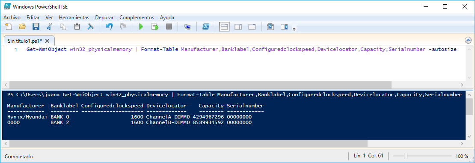The width and height of the screenshot is (475, 163).
Task: Run selection icon in toolbar
Action: pos(155,27)
